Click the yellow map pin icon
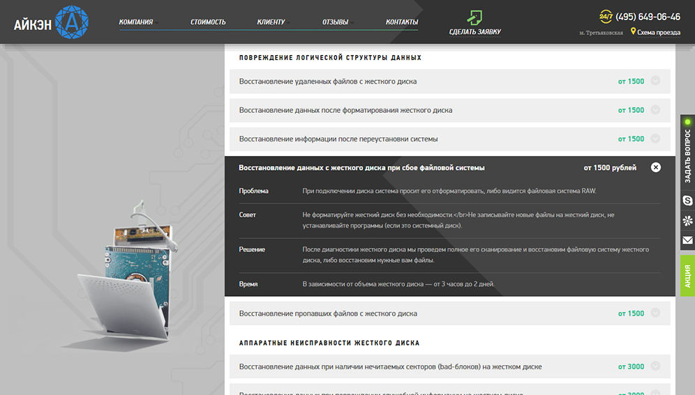Image resolution: width=695 pixels, height=395 pixels. click(x=633, y=31)
